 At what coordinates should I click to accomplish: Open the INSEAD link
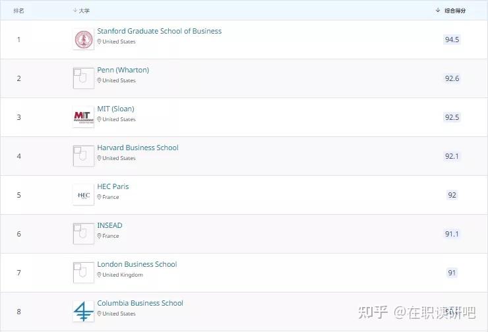click(109, 225)
